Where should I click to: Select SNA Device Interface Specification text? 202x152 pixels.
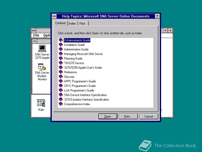[x=85, y=95]
